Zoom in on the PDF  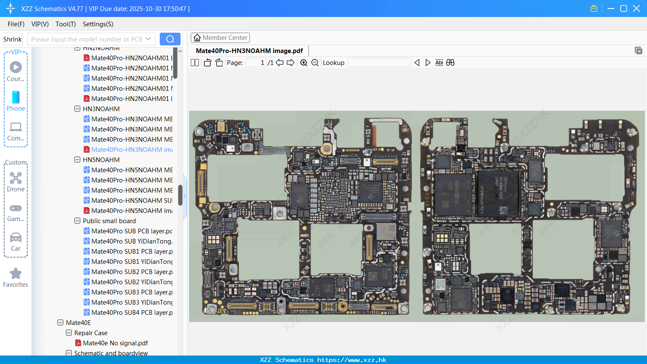point(304,63)
